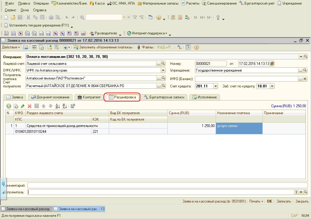Sort ascending icon in table toolbar
This screenshot has height=219, width=311.
(x=57, y=106)
